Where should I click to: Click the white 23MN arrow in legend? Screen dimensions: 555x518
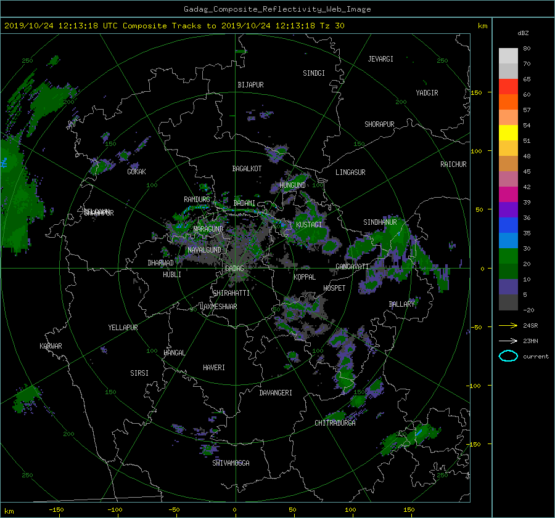(x=508, y=341)
